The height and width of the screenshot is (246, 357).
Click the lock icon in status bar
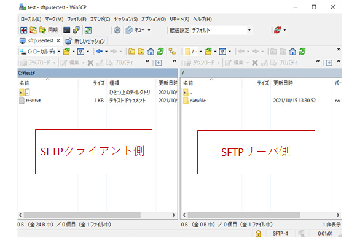[x=258, y=234]
